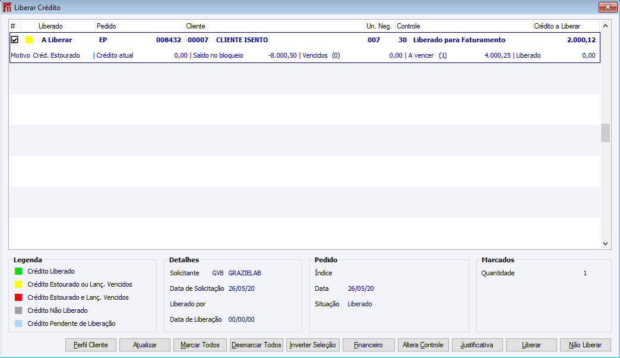Click Altera Controle button
620x358 pixels.
tap(423, 345)
